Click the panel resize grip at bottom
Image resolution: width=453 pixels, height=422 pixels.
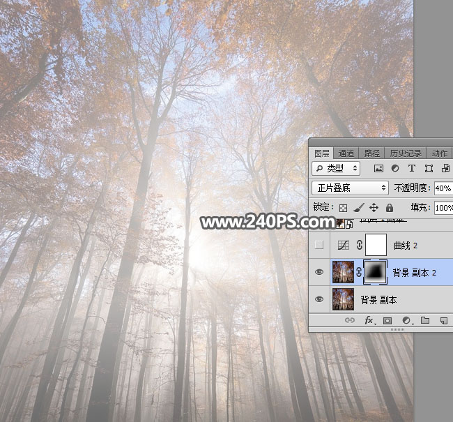[x=397, y=329]
